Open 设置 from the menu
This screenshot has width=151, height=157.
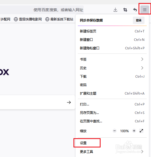point(112,143)
